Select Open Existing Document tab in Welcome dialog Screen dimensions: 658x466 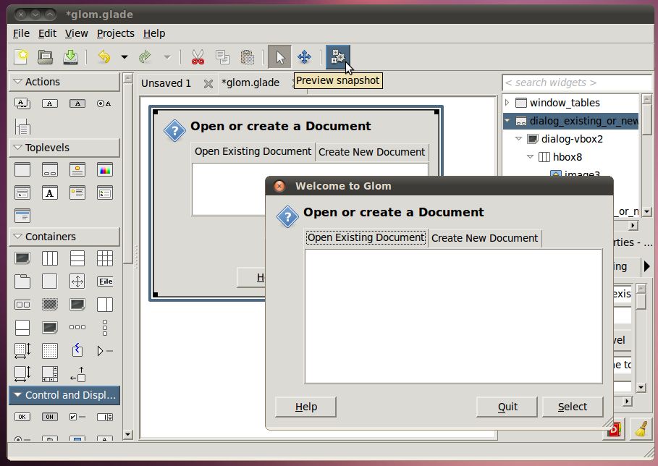pyautogui.click(x=366, y=237)
